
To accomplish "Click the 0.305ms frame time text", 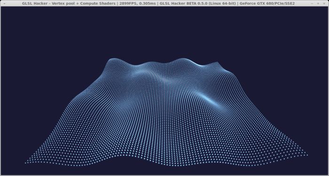I will [148, 3].
